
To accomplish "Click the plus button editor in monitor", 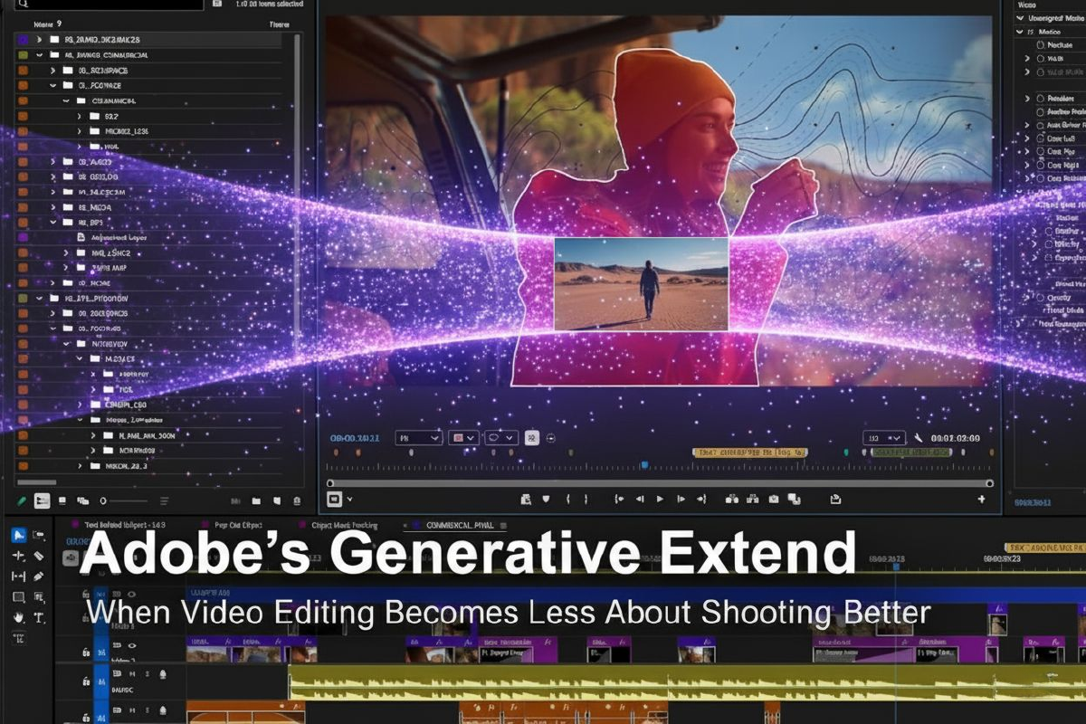I will [x=982, y=499].
